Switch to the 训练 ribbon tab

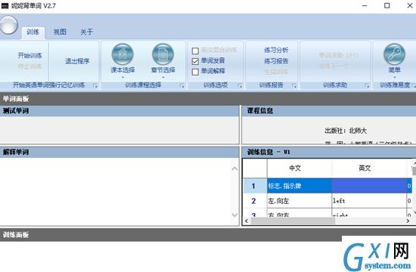(33, 32)
